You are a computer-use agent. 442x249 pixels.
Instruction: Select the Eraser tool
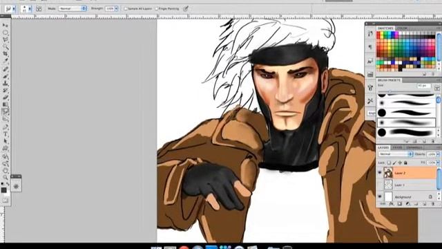pyautogui.click(x=6, y=98)
